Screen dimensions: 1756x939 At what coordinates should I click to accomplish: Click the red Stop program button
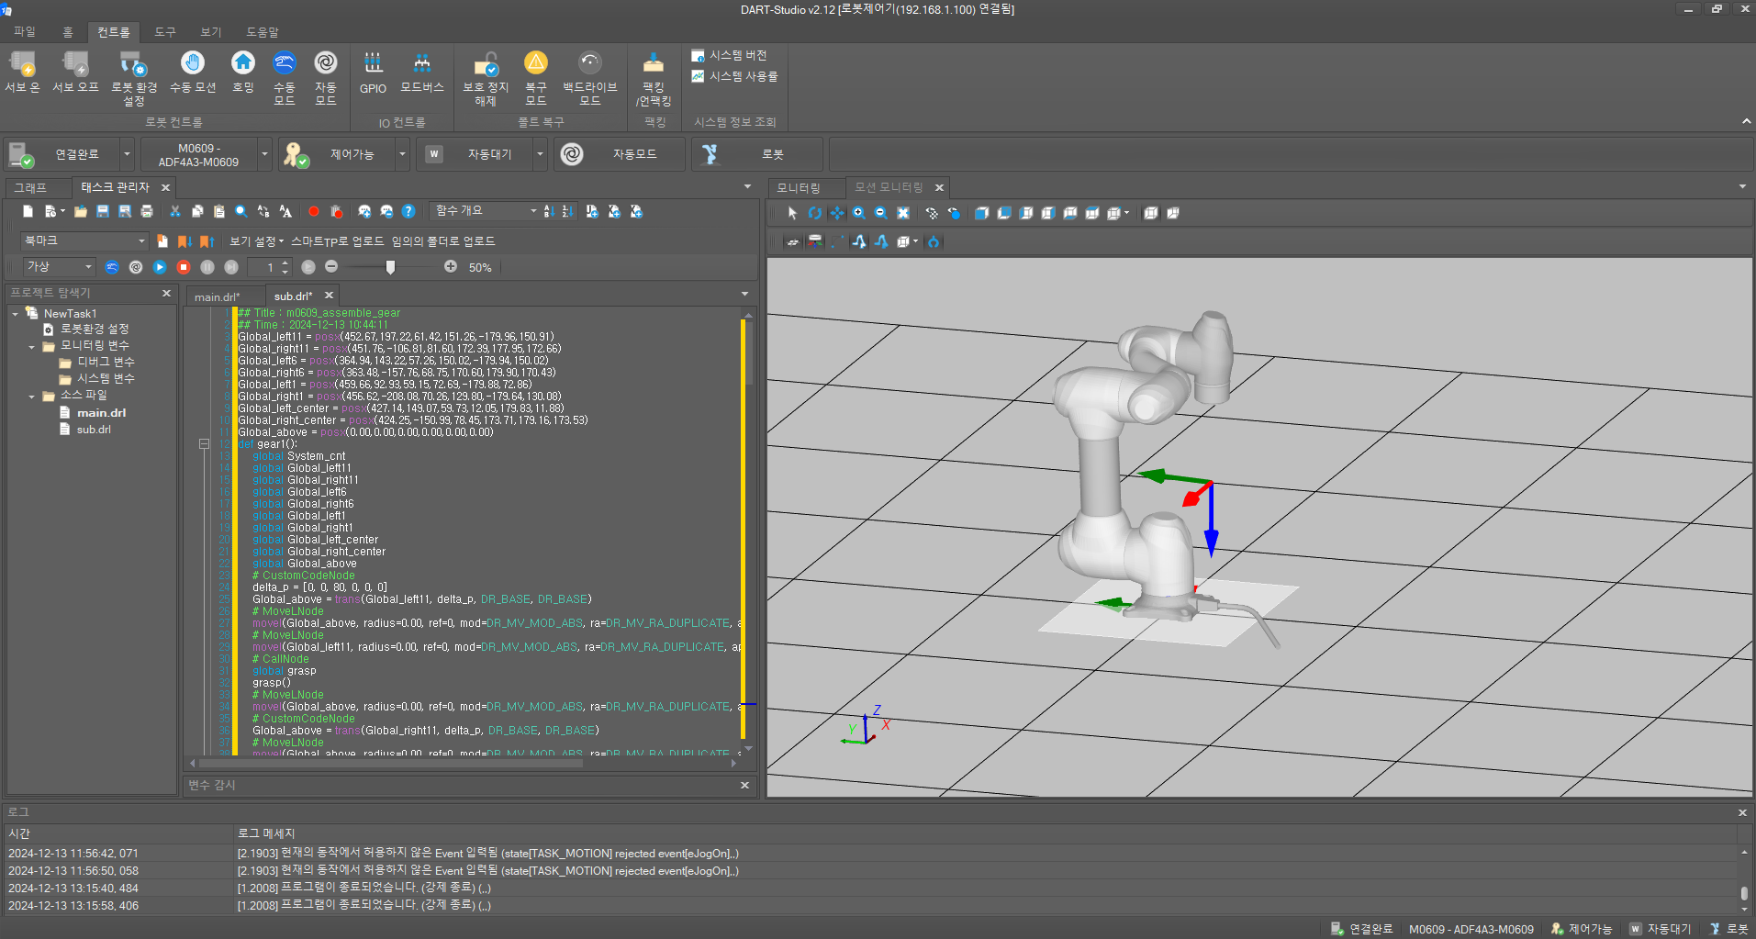point(184,267)
